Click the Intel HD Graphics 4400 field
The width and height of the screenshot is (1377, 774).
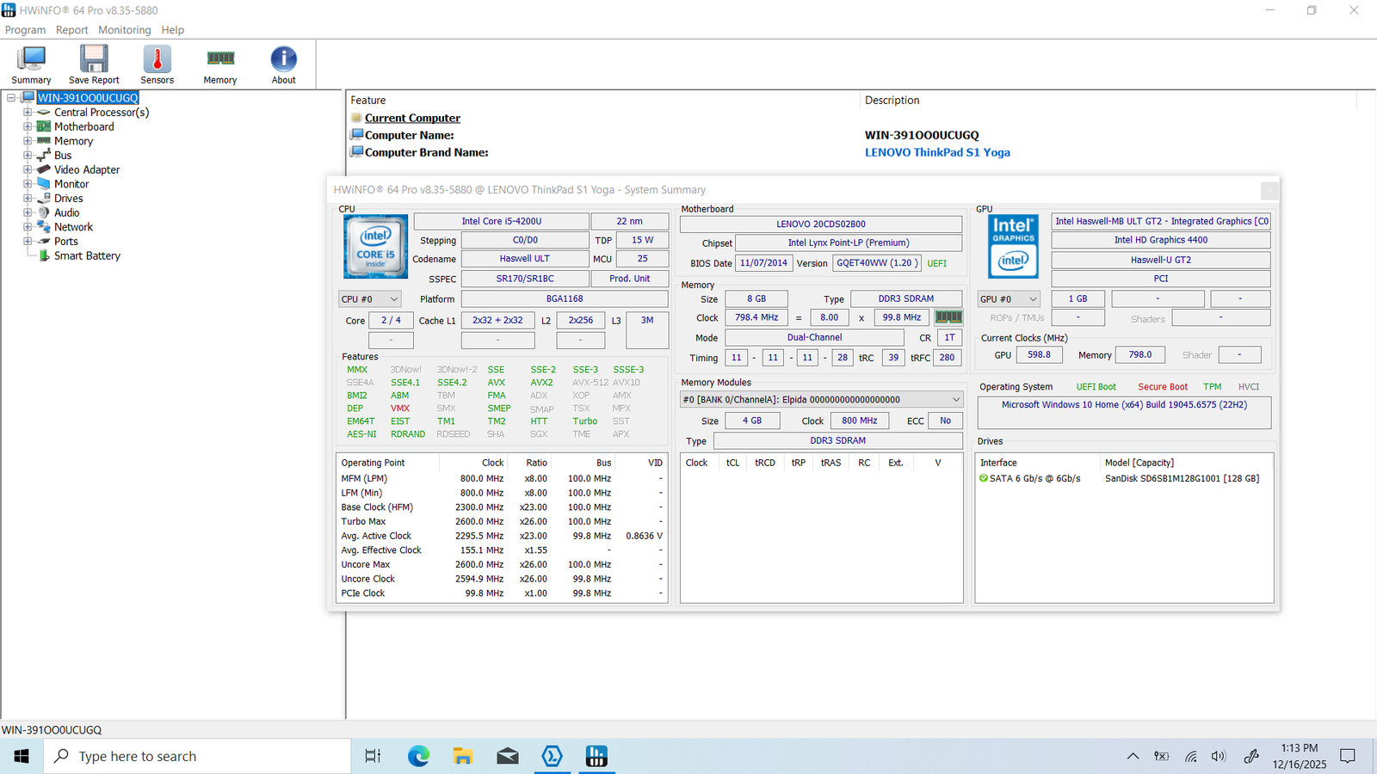pos(1161,240)
